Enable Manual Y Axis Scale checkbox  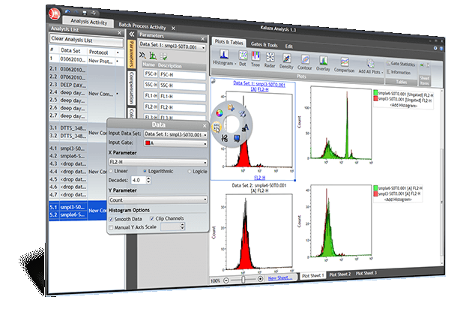(x=111, y=227)
